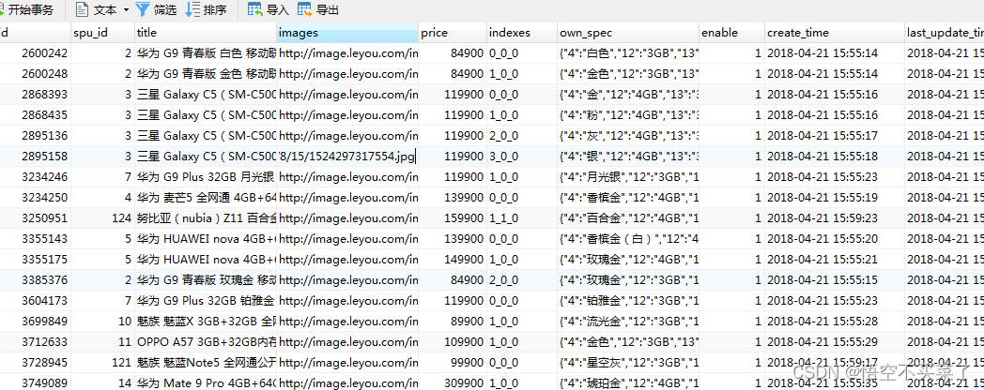Click own_spec cell containing 流光金
The width and height of the screenshot is (984, 390).
[x=628, y=322]
